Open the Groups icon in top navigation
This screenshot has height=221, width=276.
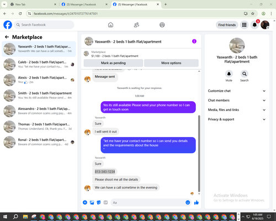click(162, 25)
